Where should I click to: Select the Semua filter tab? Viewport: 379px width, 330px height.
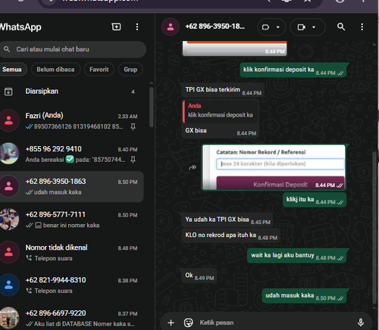[x=12, y=70]
